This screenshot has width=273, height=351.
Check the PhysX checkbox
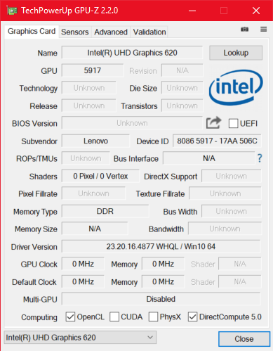(x=153, y=317)
